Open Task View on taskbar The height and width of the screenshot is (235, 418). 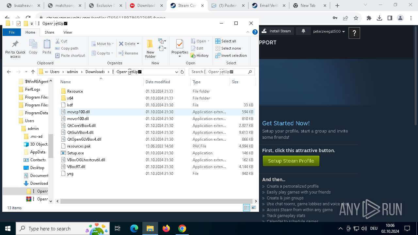click(x=118, y=228)
